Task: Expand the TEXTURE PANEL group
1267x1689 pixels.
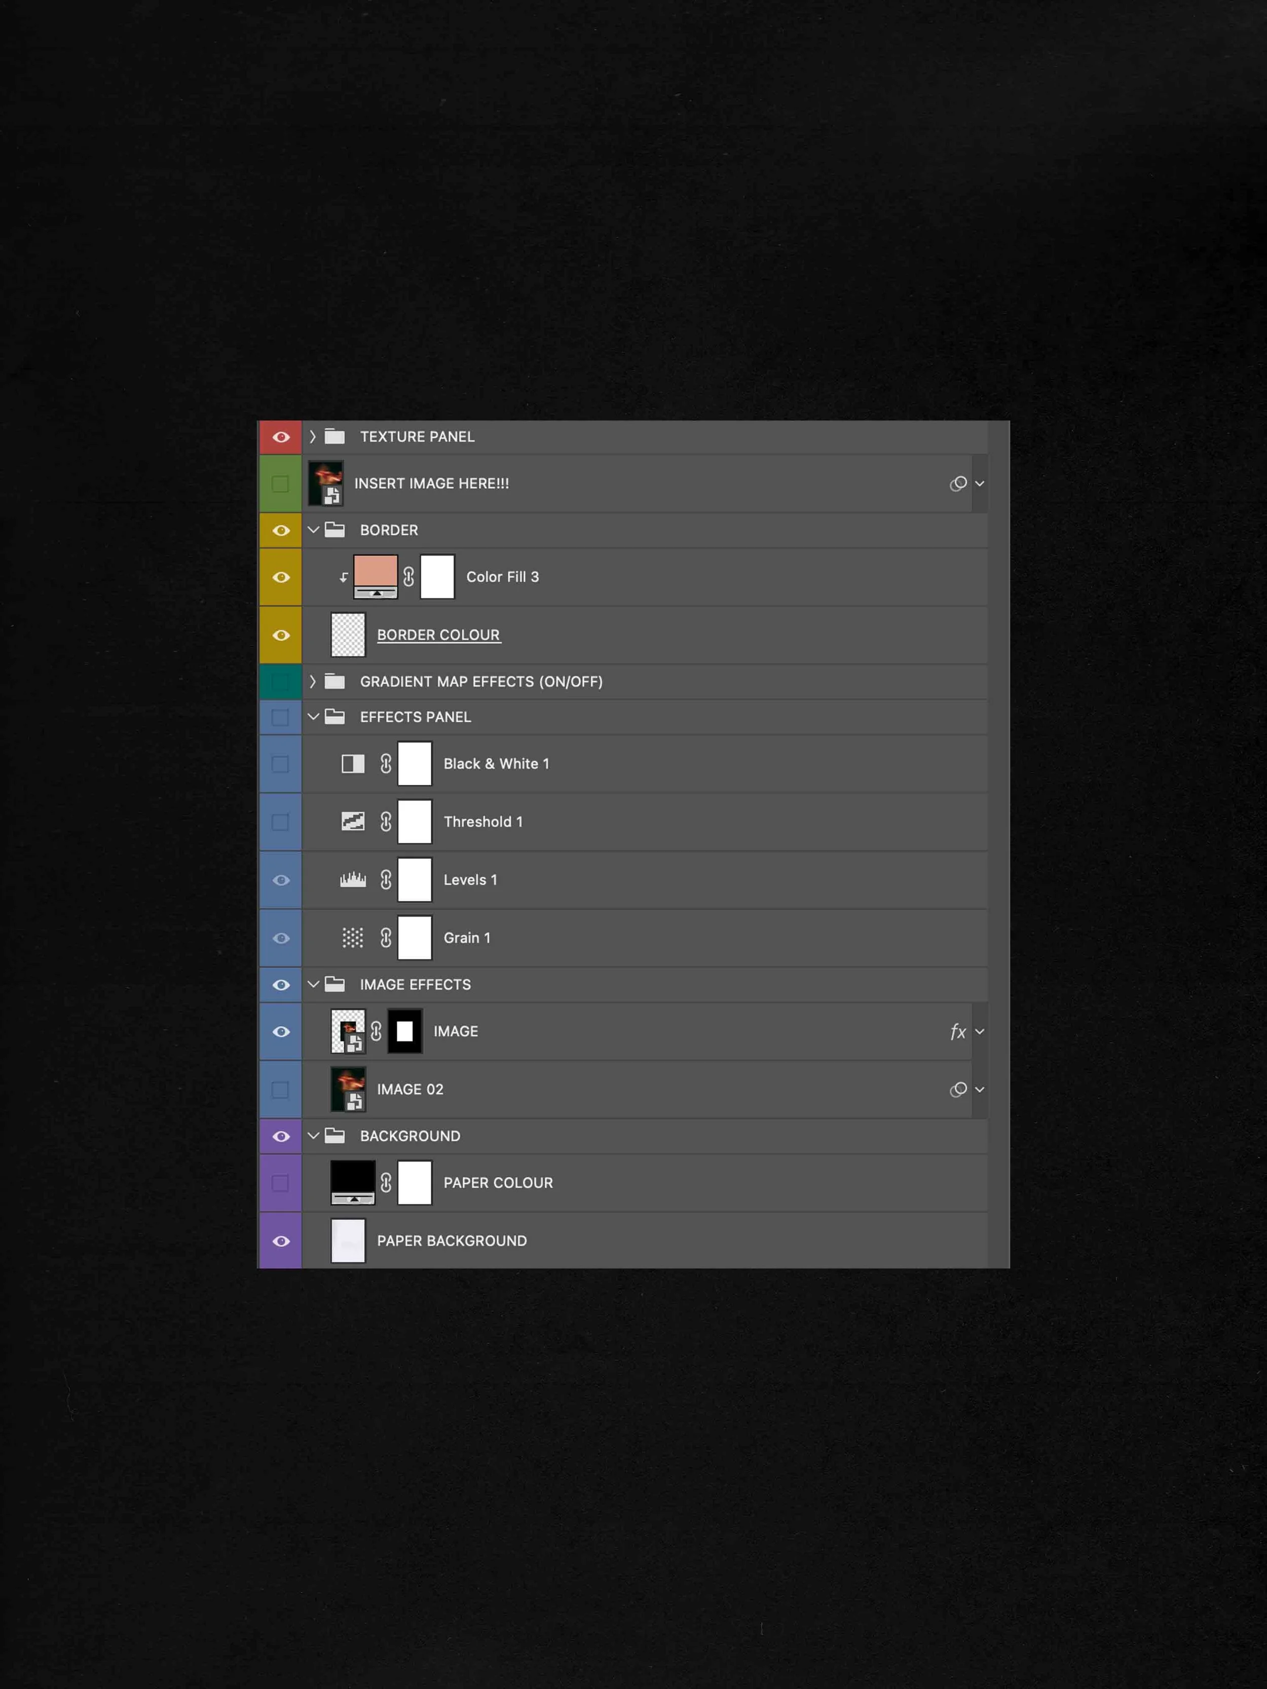Action: [x=312, y=437]
